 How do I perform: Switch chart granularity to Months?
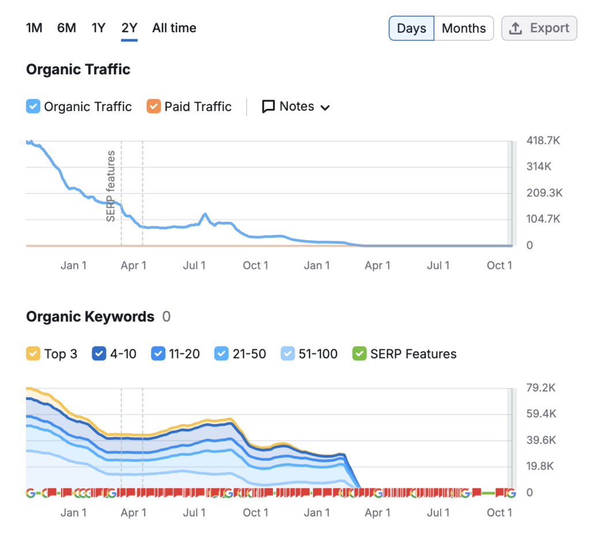point(464,28)
